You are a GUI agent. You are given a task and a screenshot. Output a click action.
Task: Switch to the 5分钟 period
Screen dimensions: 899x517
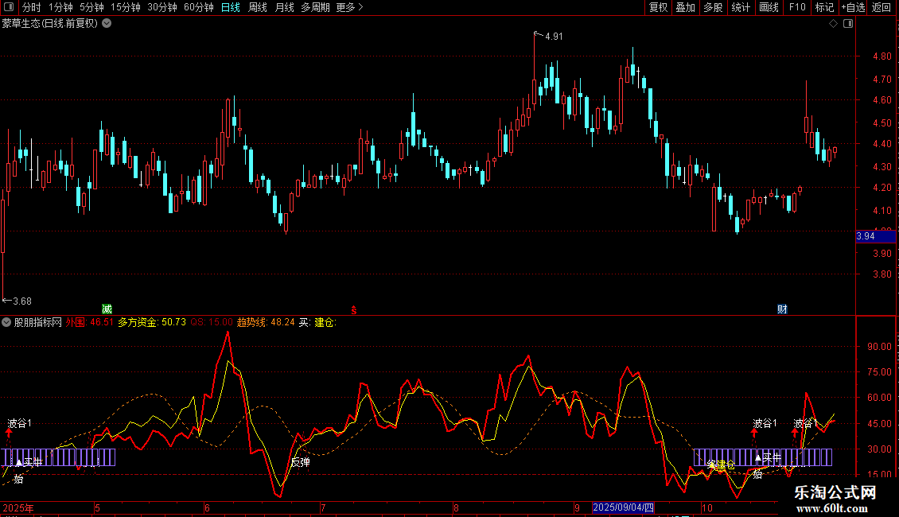[x=91, y=7]
